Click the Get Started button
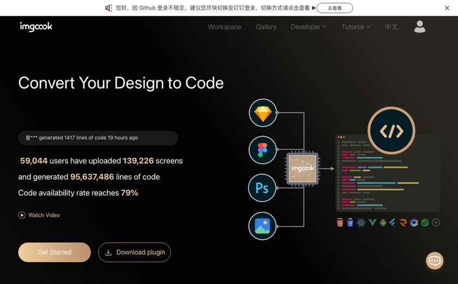 55,252
